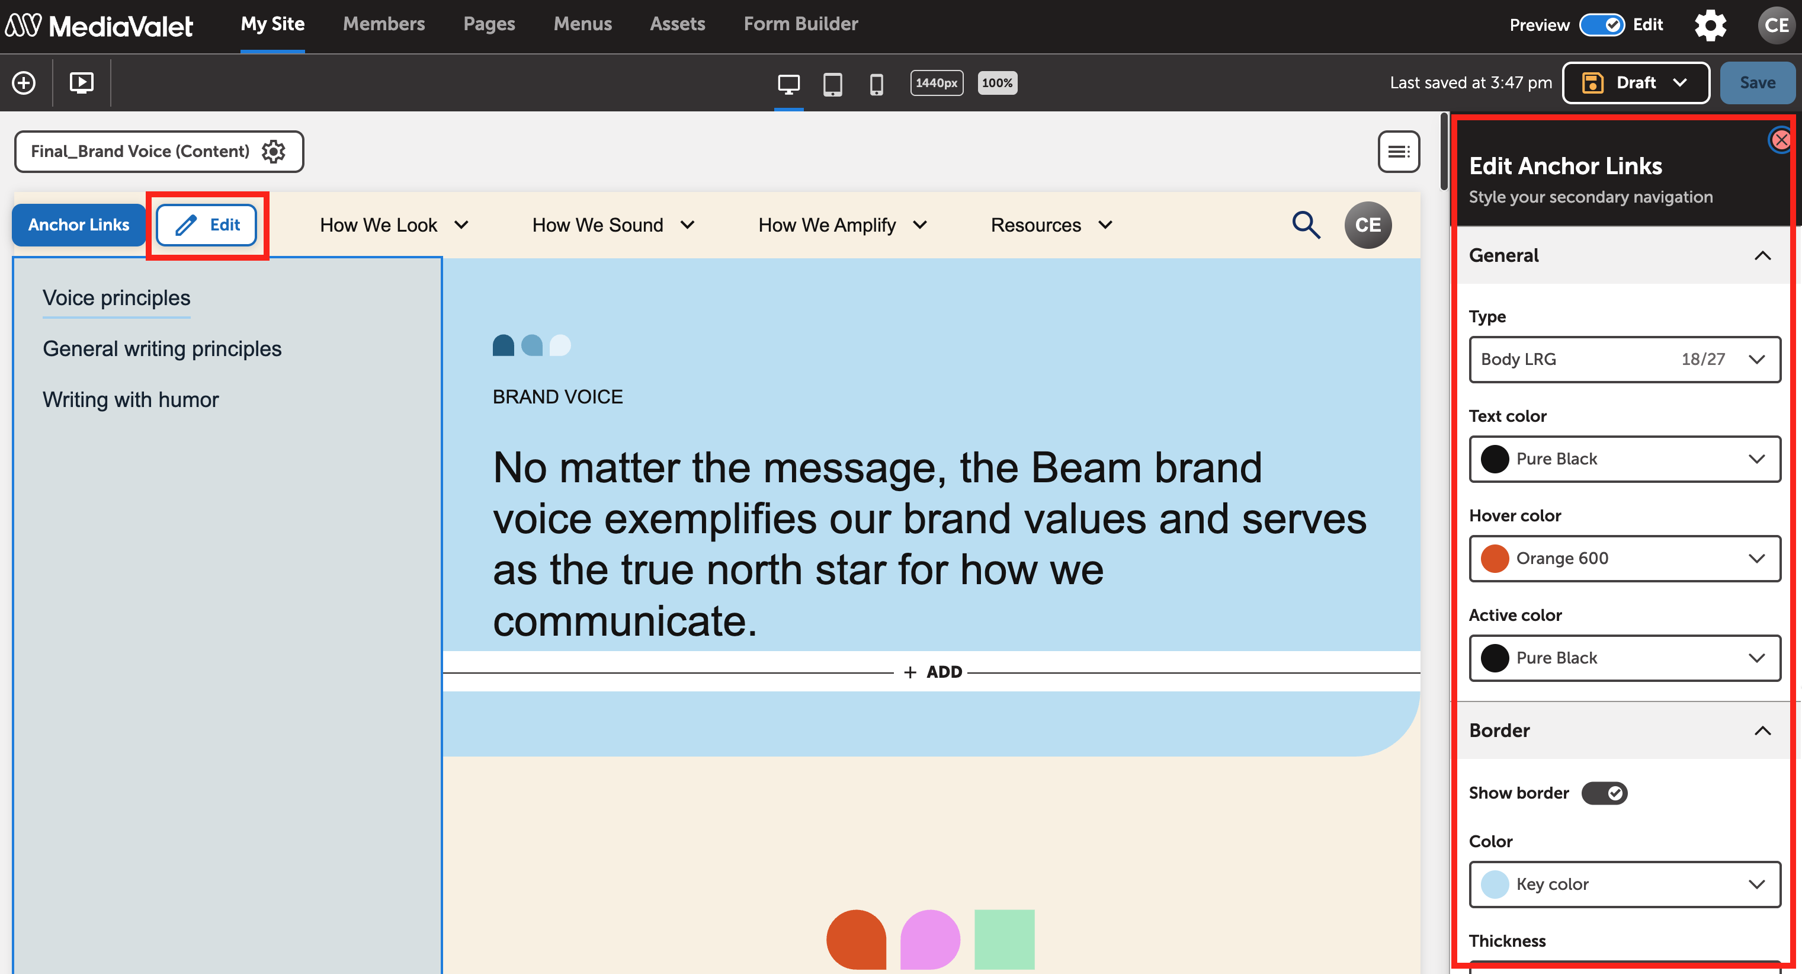
Task: Click the Last saved at 3:47 pm text
Action: pyautogui.click(x=1470, y=82)
